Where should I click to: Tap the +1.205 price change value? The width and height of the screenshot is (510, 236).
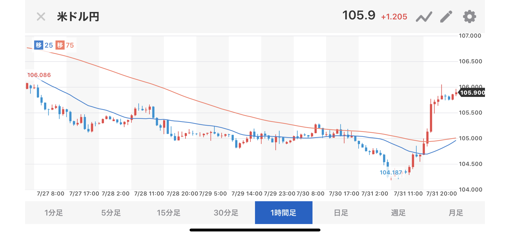pos(394,17)
